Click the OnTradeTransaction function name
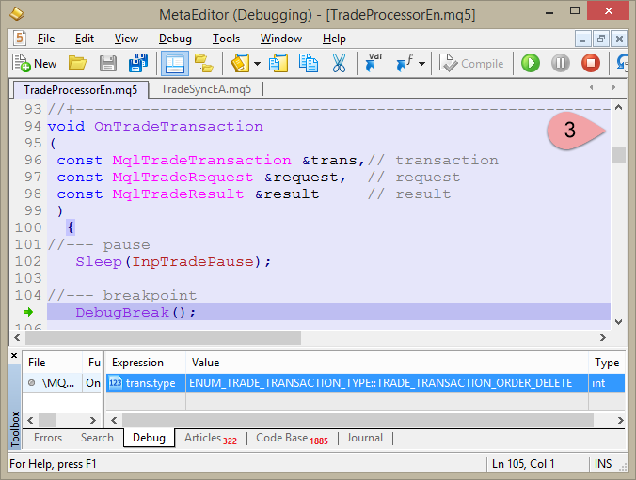 [179, 127]
